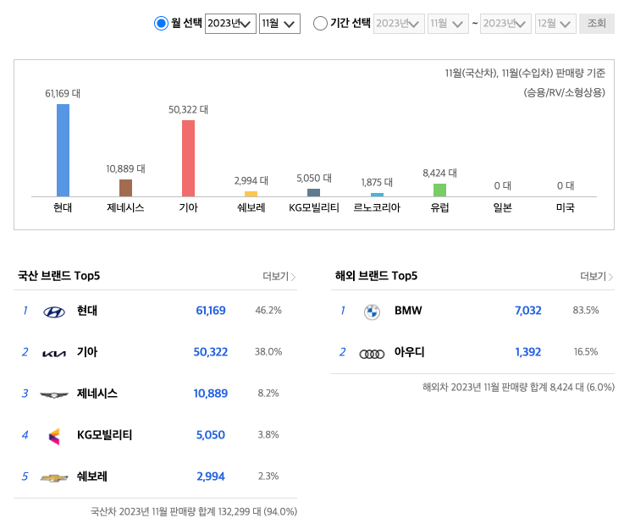Click the 일본 axis label in chart
This screenshot has width=635, height=529.
[x=503, y=207]
